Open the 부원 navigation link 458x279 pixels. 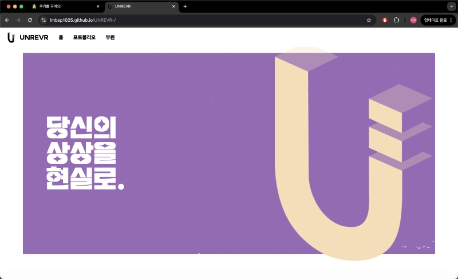point(110,37)
